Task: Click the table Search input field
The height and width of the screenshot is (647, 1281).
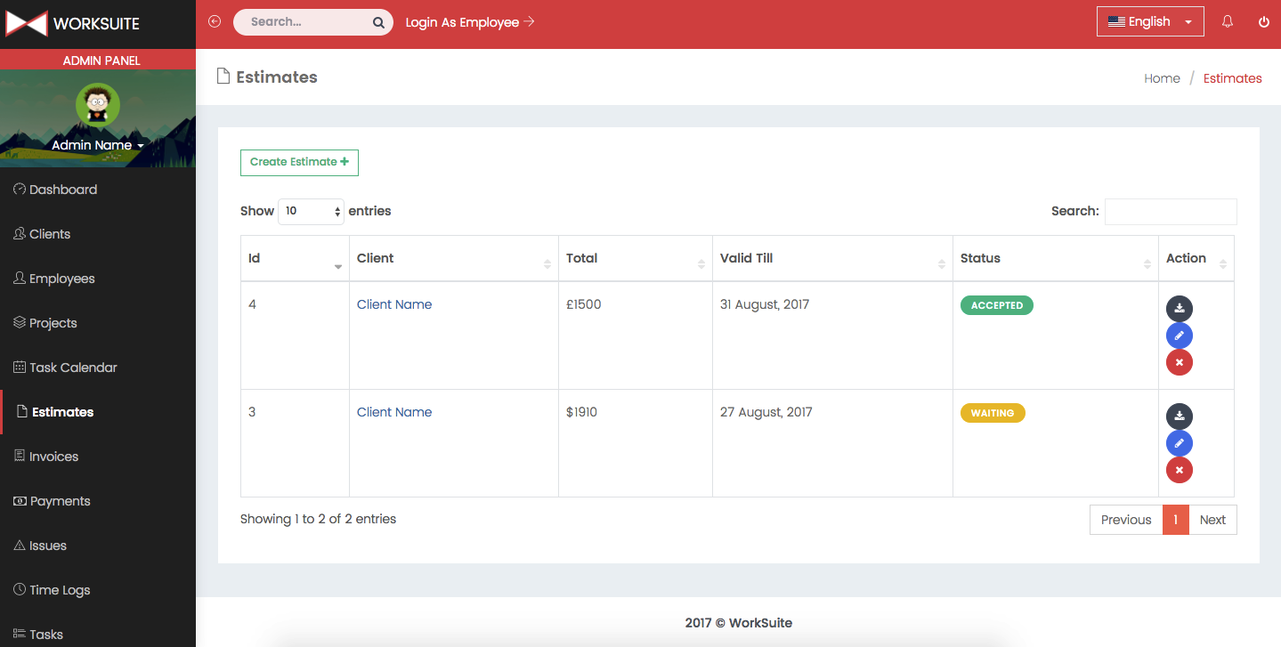Action: point(1170,212)
